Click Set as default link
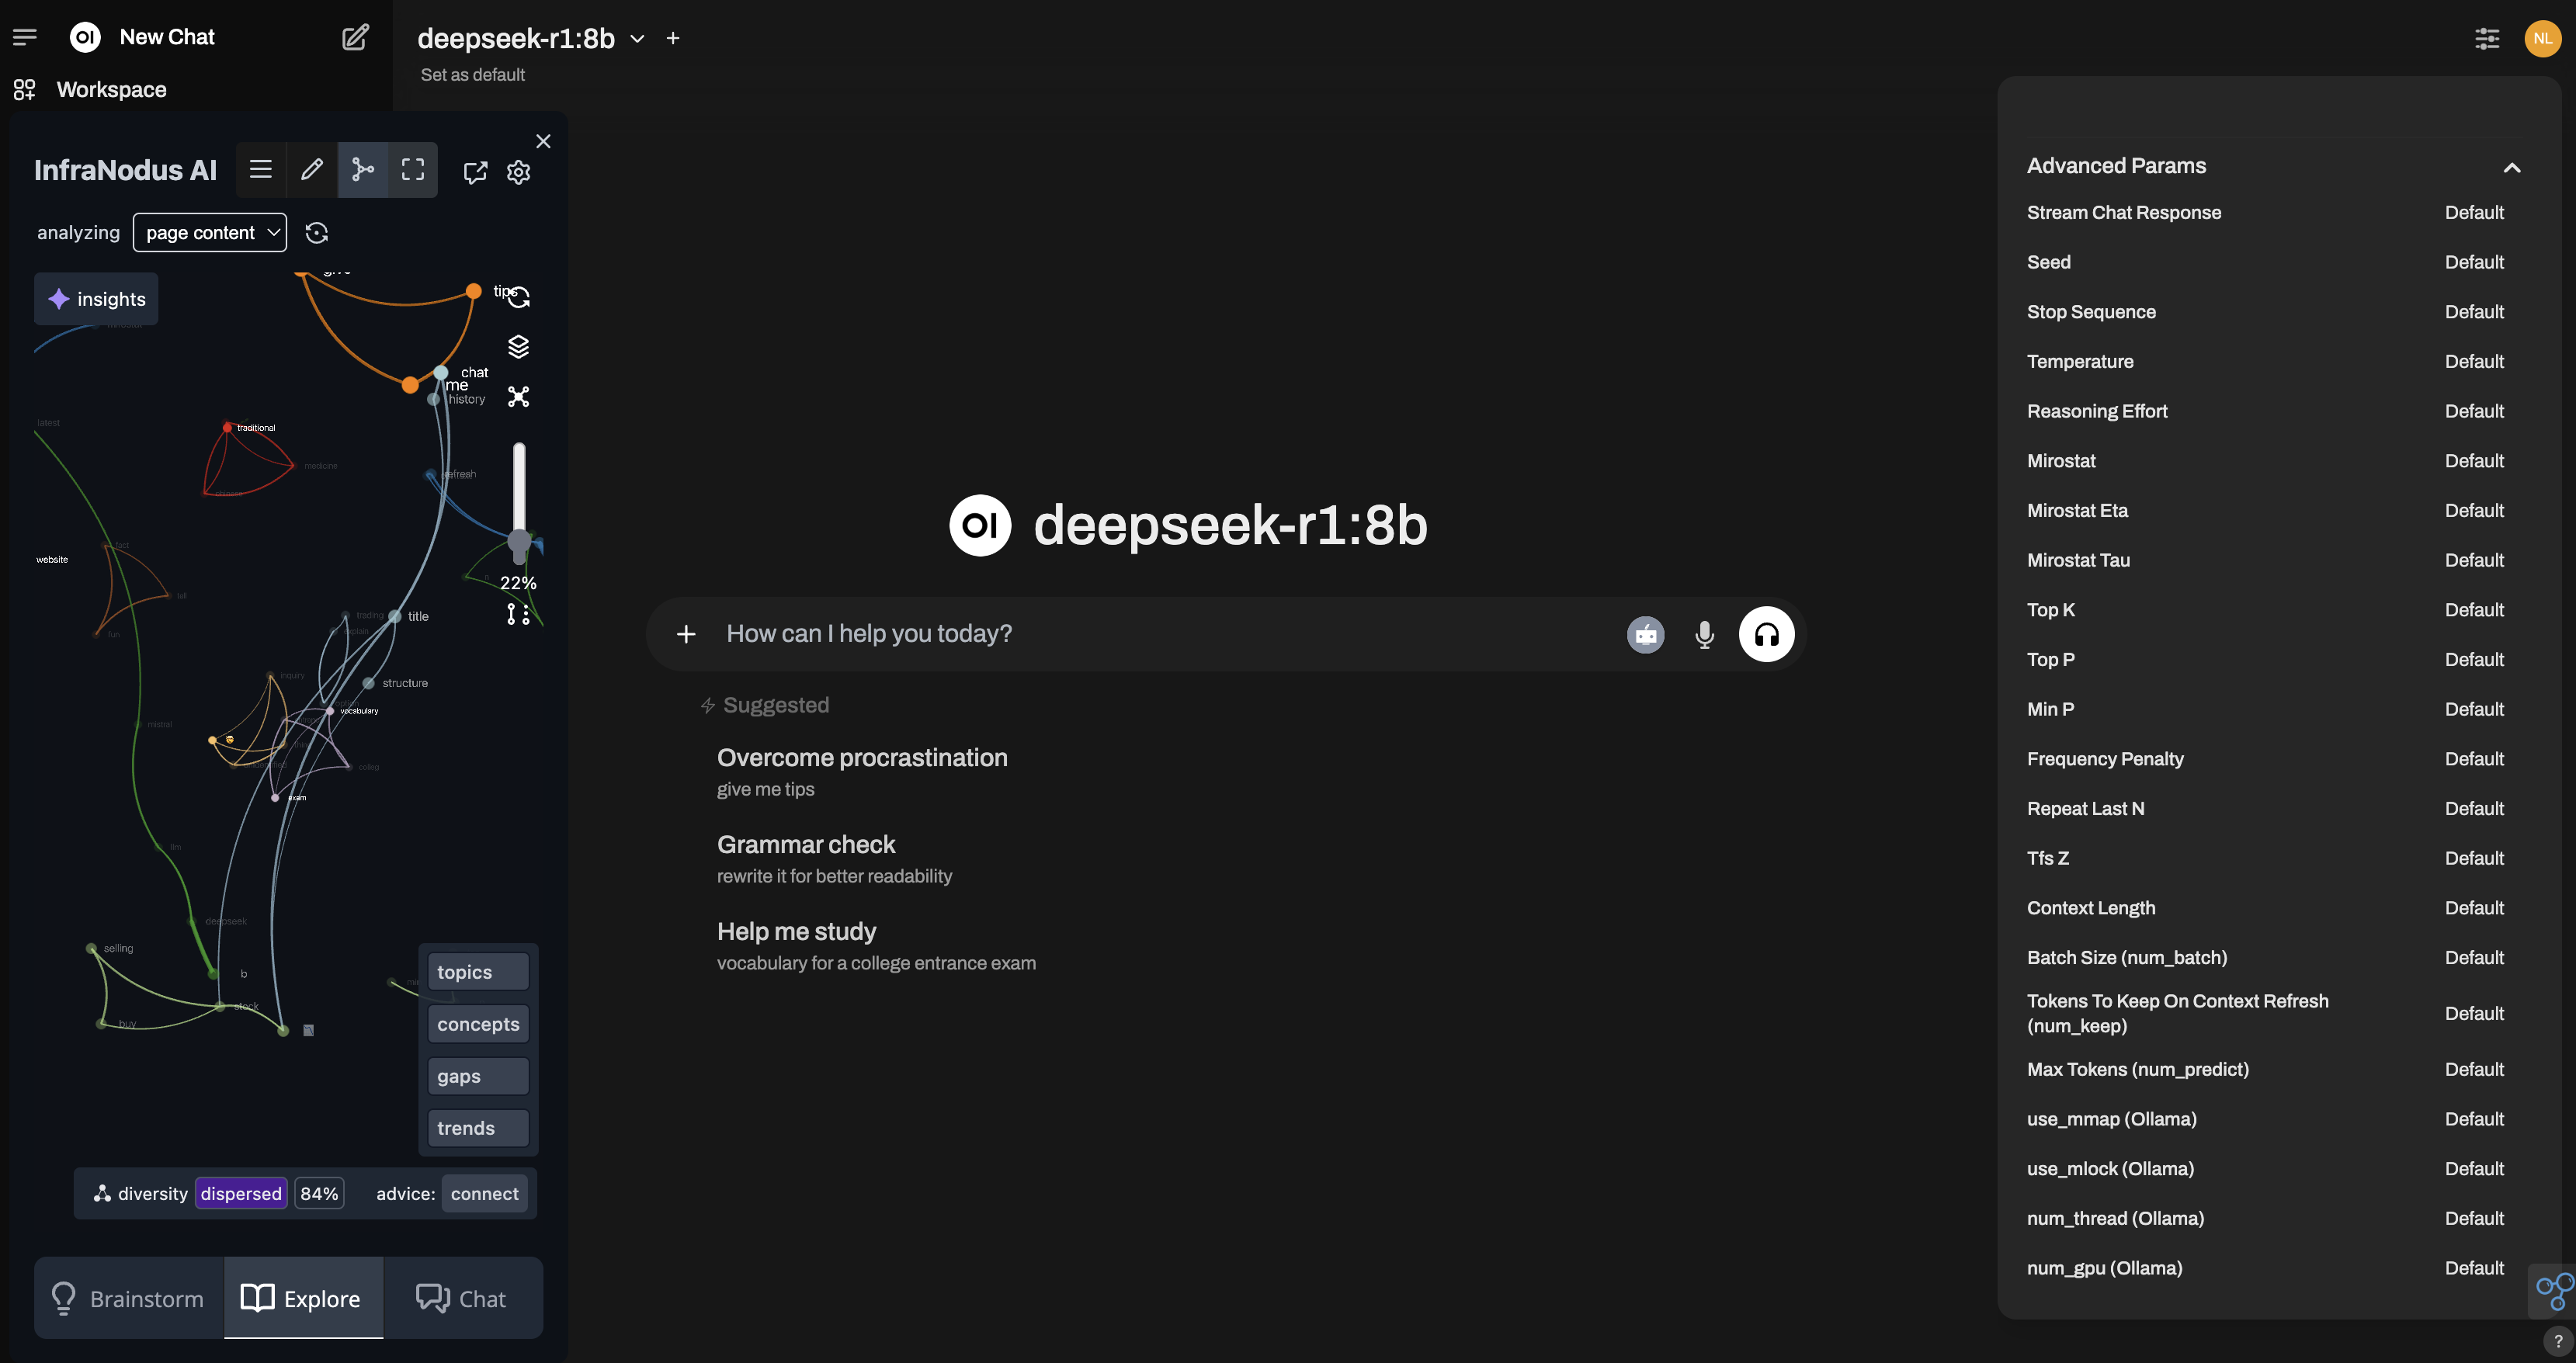This screenshot has width=2576, height=1363. click(x=472, y=75)
